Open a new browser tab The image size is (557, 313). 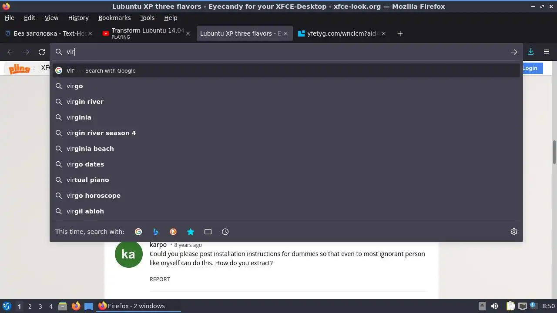400,33
